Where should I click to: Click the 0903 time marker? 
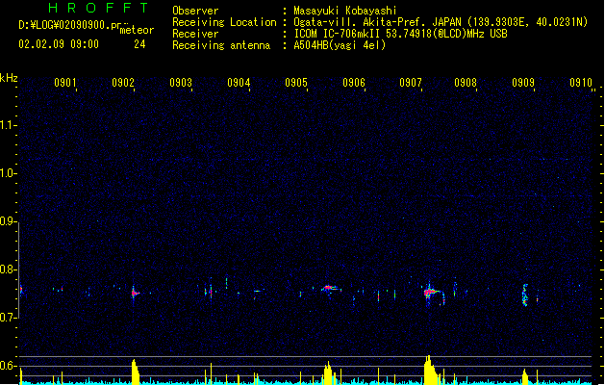click(x=181, y=82)
